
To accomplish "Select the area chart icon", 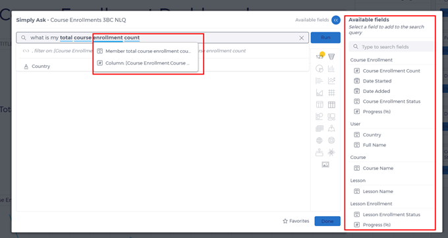I will pos(319,93).
